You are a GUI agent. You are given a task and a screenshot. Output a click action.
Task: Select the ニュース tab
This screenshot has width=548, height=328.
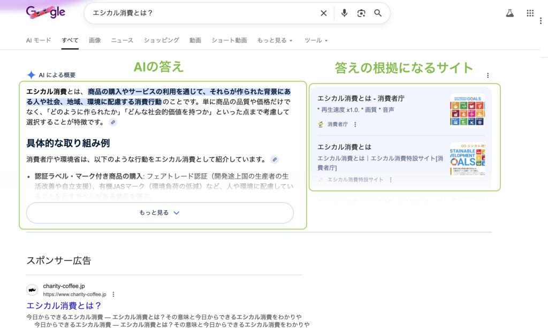tap(122, 40)
